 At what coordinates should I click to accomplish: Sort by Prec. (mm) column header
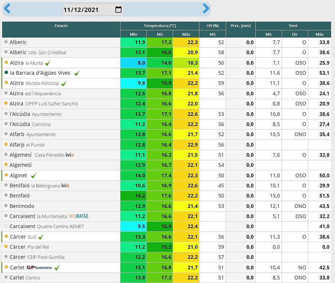click(241, 30)
